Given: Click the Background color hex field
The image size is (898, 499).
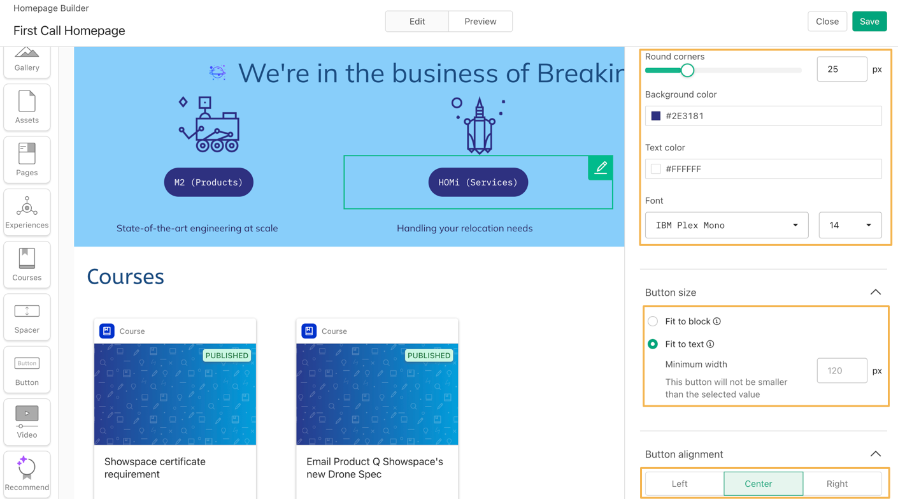Looking at the screenshot, I should pyautogui.click(x=763, y=116).
